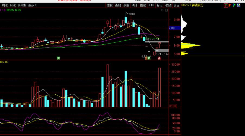
Task: Click the 复权 price adjustment button
Action: click(110, 5)
